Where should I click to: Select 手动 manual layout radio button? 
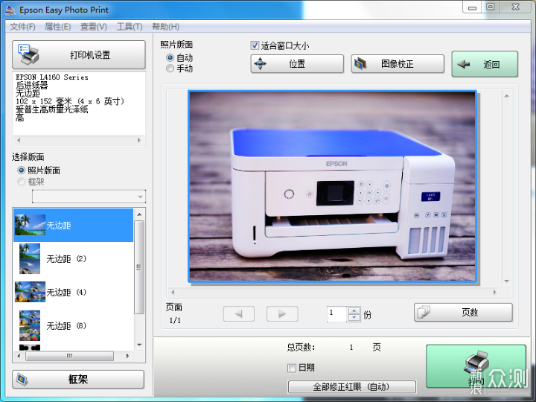[x=170, y=68]
